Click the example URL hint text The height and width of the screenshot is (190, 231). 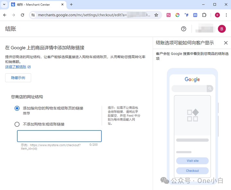point(51,147)
